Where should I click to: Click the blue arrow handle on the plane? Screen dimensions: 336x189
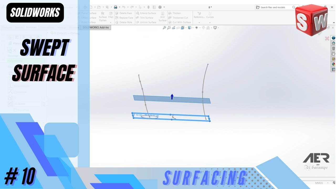click(x=172, y=97)
